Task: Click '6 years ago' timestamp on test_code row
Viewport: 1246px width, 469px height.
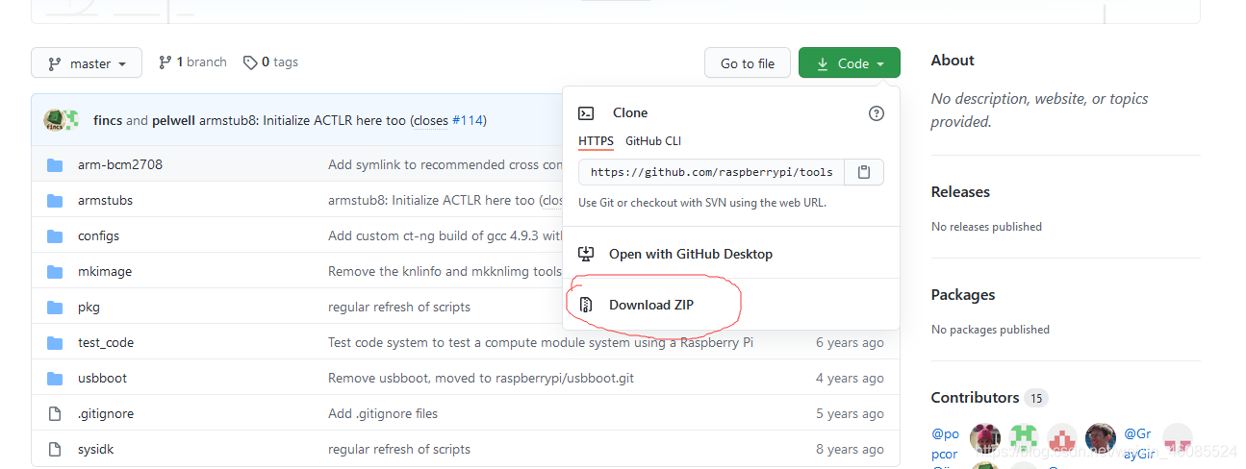Action: click(x=850, y=342)
